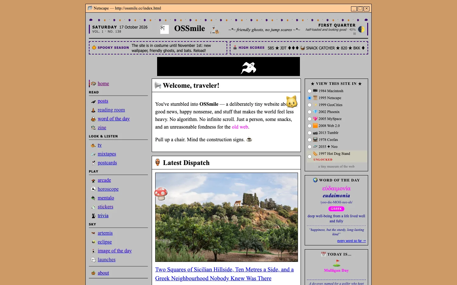Click the icon beside the launches link
457x285 pixels.
click(x=93, y=260)
